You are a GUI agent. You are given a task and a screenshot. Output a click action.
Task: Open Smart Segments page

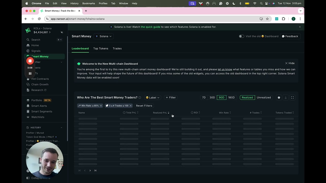(42, 111)
